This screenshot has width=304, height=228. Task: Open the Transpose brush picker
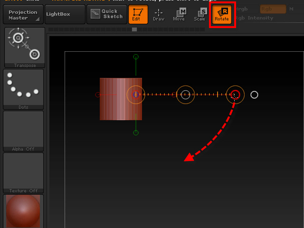click(x=25, y=47)
